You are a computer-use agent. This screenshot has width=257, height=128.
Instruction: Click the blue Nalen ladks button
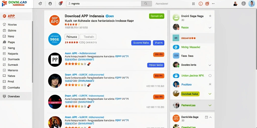[156, 65]
